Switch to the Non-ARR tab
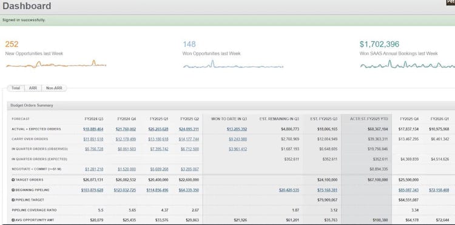455x225 pixels. [54, 88]
